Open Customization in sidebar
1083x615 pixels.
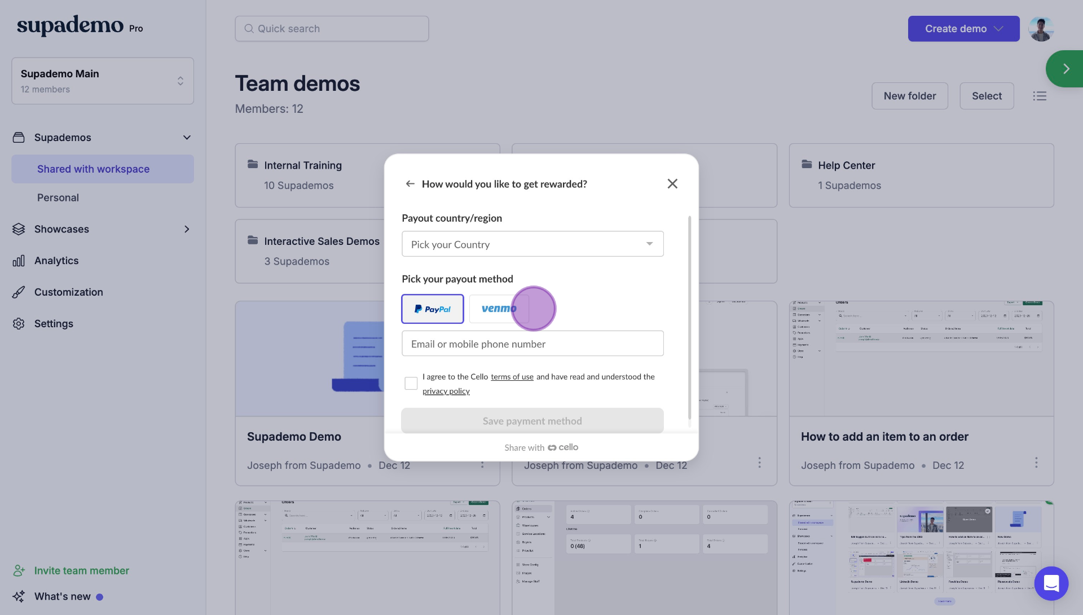(69, 292)
